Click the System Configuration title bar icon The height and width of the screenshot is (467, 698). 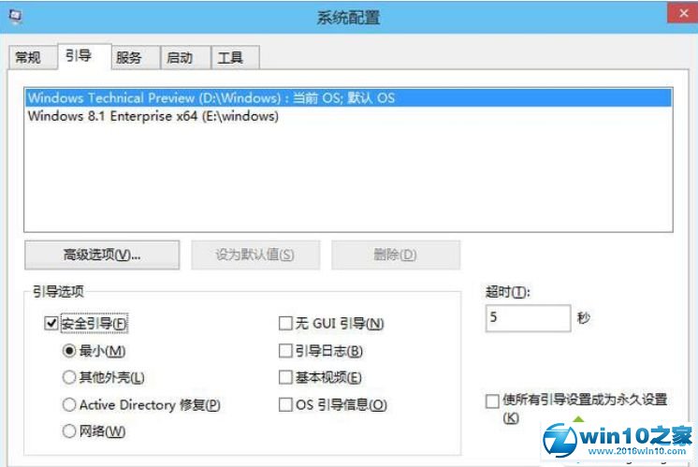12,16
